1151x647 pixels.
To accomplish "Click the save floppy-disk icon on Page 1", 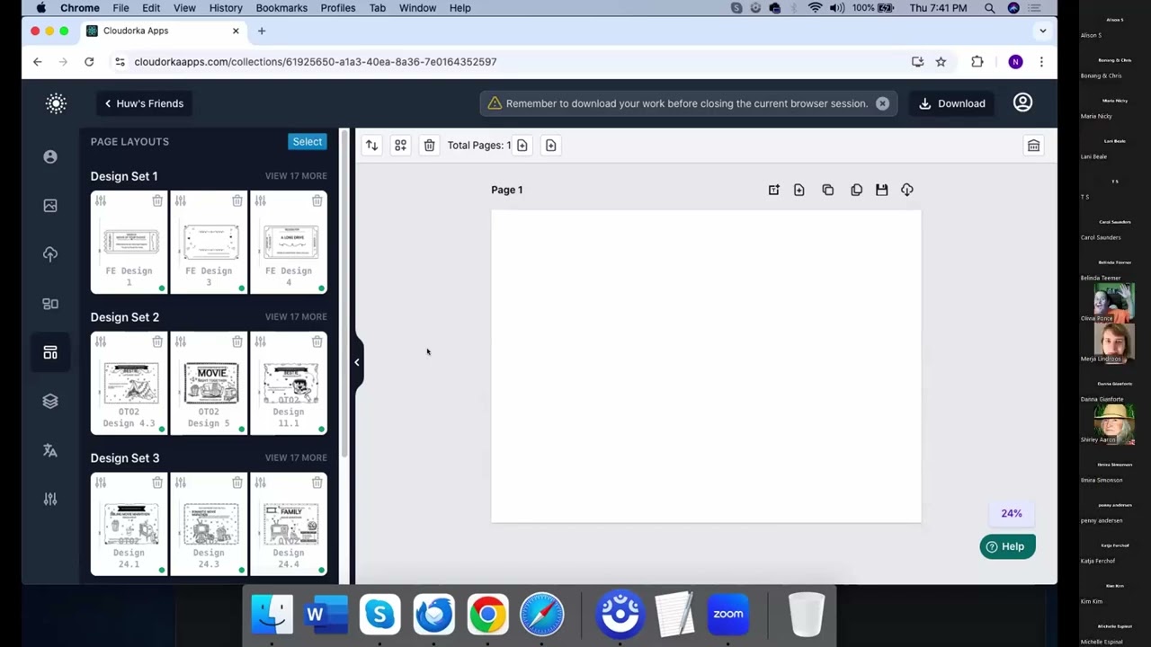I will [x=881, y=190].
